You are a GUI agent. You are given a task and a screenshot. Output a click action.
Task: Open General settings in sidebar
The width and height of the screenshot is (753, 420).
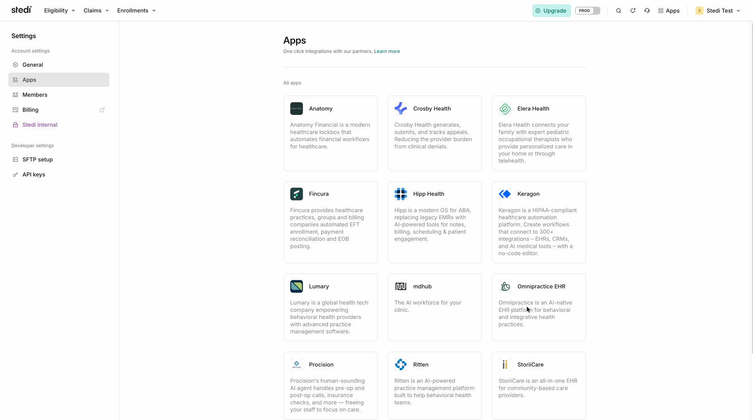59,65
